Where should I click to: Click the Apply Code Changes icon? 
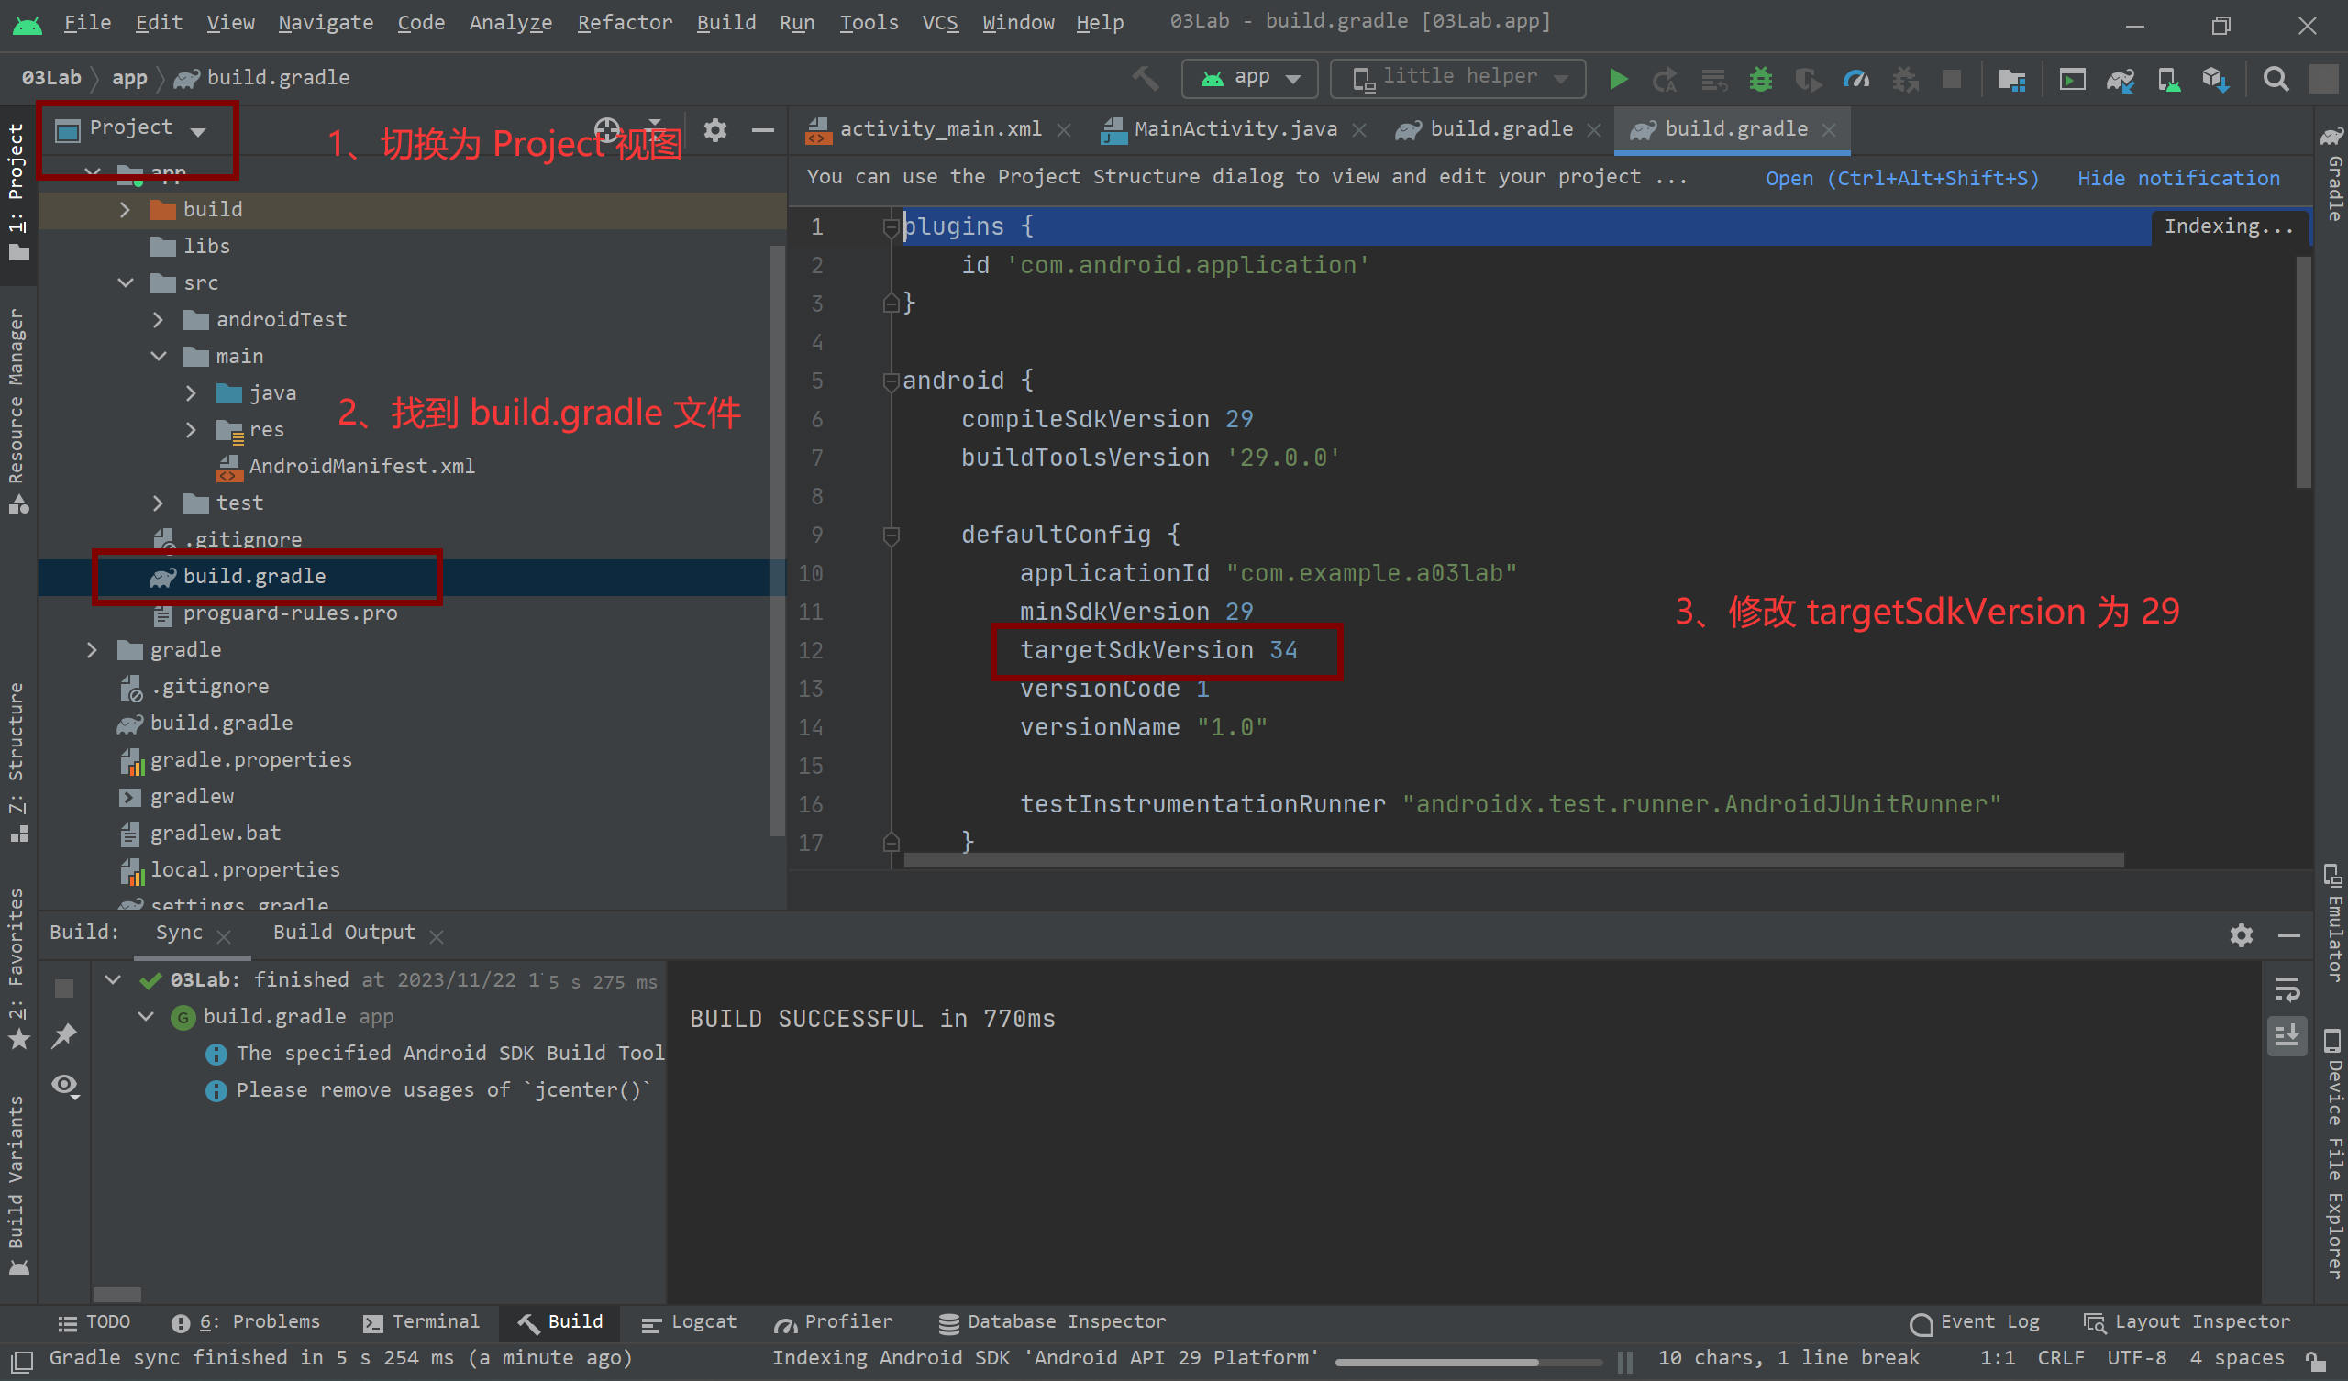[x=1714, y=79]
